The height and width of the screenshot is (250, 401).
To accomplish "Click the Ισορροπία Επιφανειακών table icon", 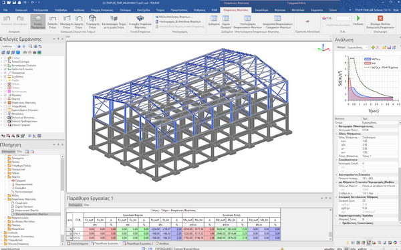I will (x=277, y=18).
